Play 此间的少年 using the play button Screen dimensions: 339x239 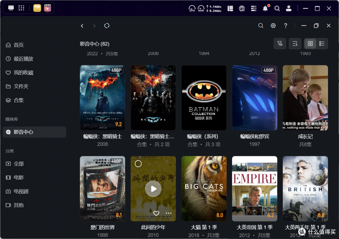pyautogui.click(x=153, y=189)
